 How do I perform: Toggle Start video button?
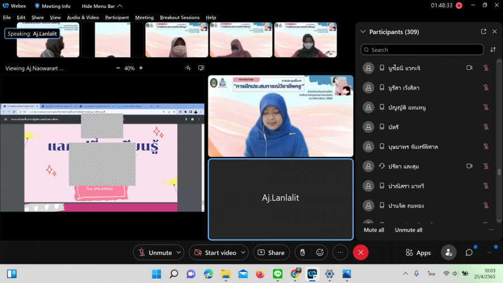[215, 253]
